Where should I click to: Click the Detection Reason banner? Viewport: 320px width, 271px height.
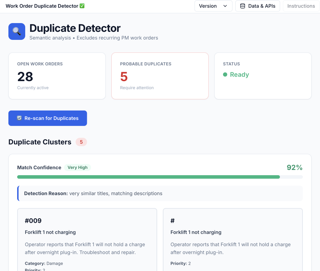click(160, 193)
